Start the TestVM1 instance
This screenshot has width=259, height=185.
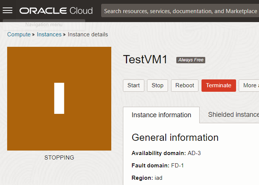click(133, 85)
